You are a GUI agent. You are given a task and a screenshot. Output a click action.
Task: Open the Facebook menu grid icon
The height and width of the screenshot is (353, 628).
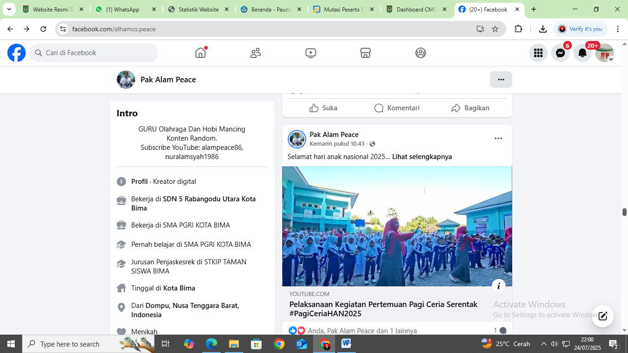pyautogui.click(x=538, y=53)
